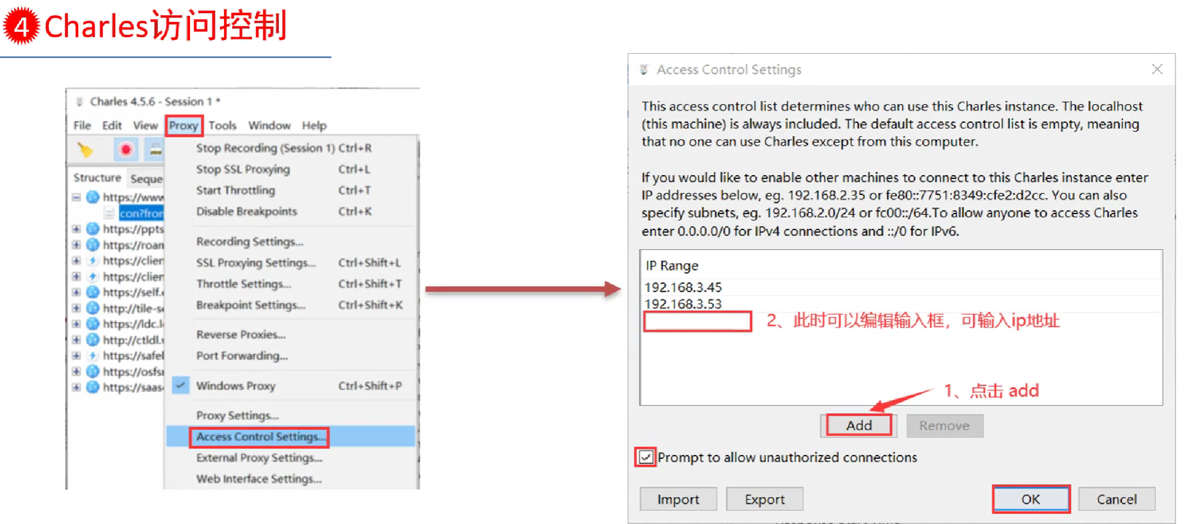Choose Reverse Proxies... in Proxy menu
Viewport: 1194px width, 524px height.
[290, 335]
